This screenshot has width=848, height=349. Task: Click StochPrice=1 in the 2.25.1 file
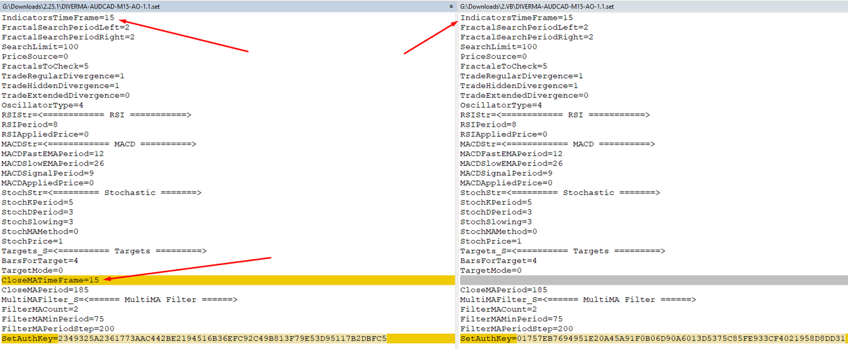[x=32, y=241]
